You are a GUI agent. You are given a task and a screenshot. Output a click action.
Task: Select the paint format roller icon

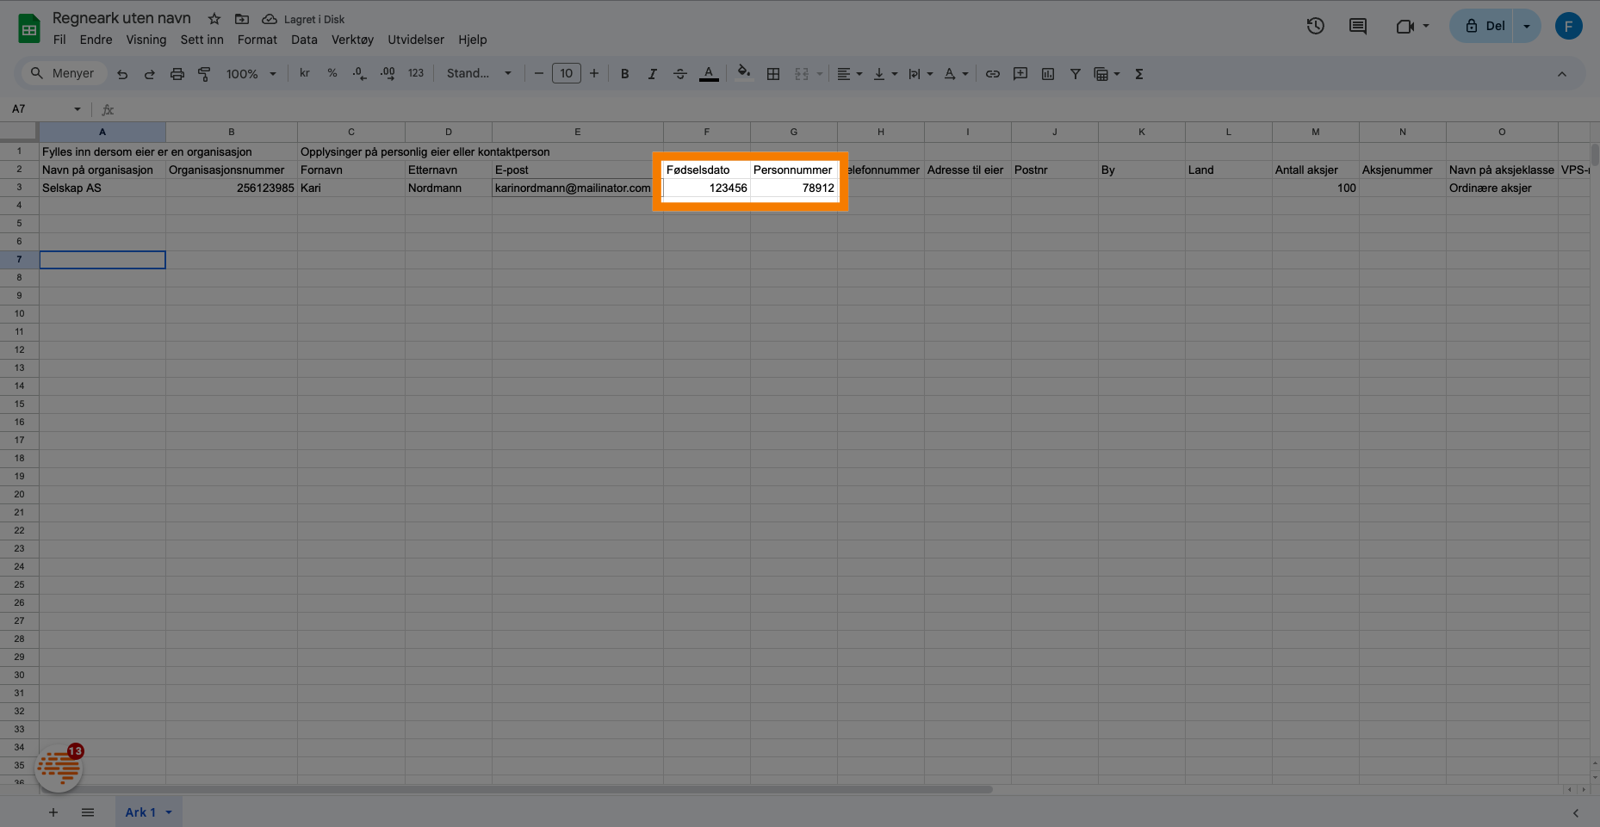click(204, 74)
